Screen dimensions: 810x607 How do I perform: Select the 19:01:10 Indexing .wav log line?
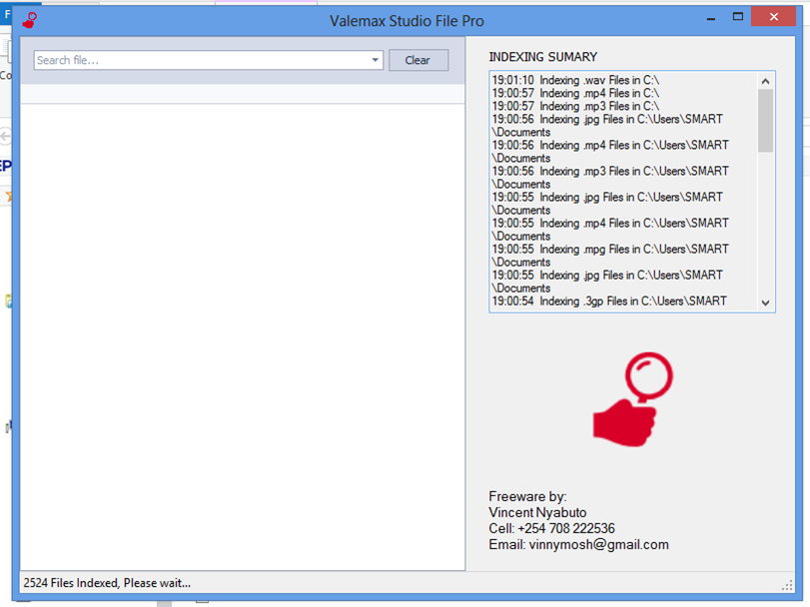(575, 80)
